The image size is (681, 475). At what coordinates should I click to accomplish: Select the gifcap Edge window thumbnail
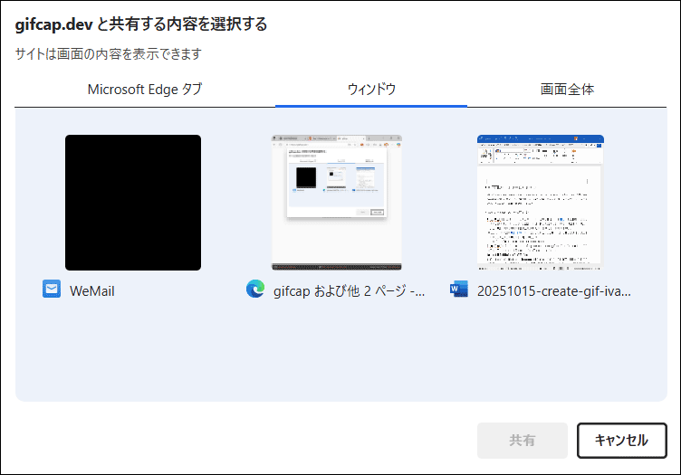(337, 203)
